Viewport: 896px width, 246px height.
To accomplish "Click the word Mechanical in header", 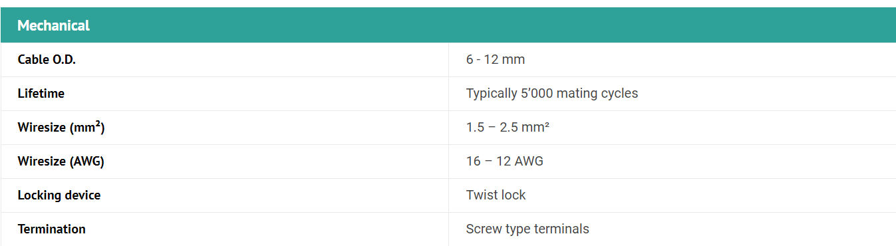I will [x=53, y=26].
